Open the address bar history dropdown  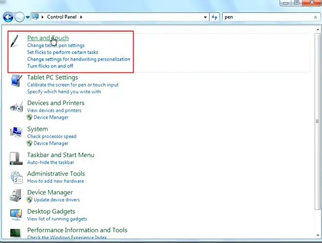tap(205, 17)
